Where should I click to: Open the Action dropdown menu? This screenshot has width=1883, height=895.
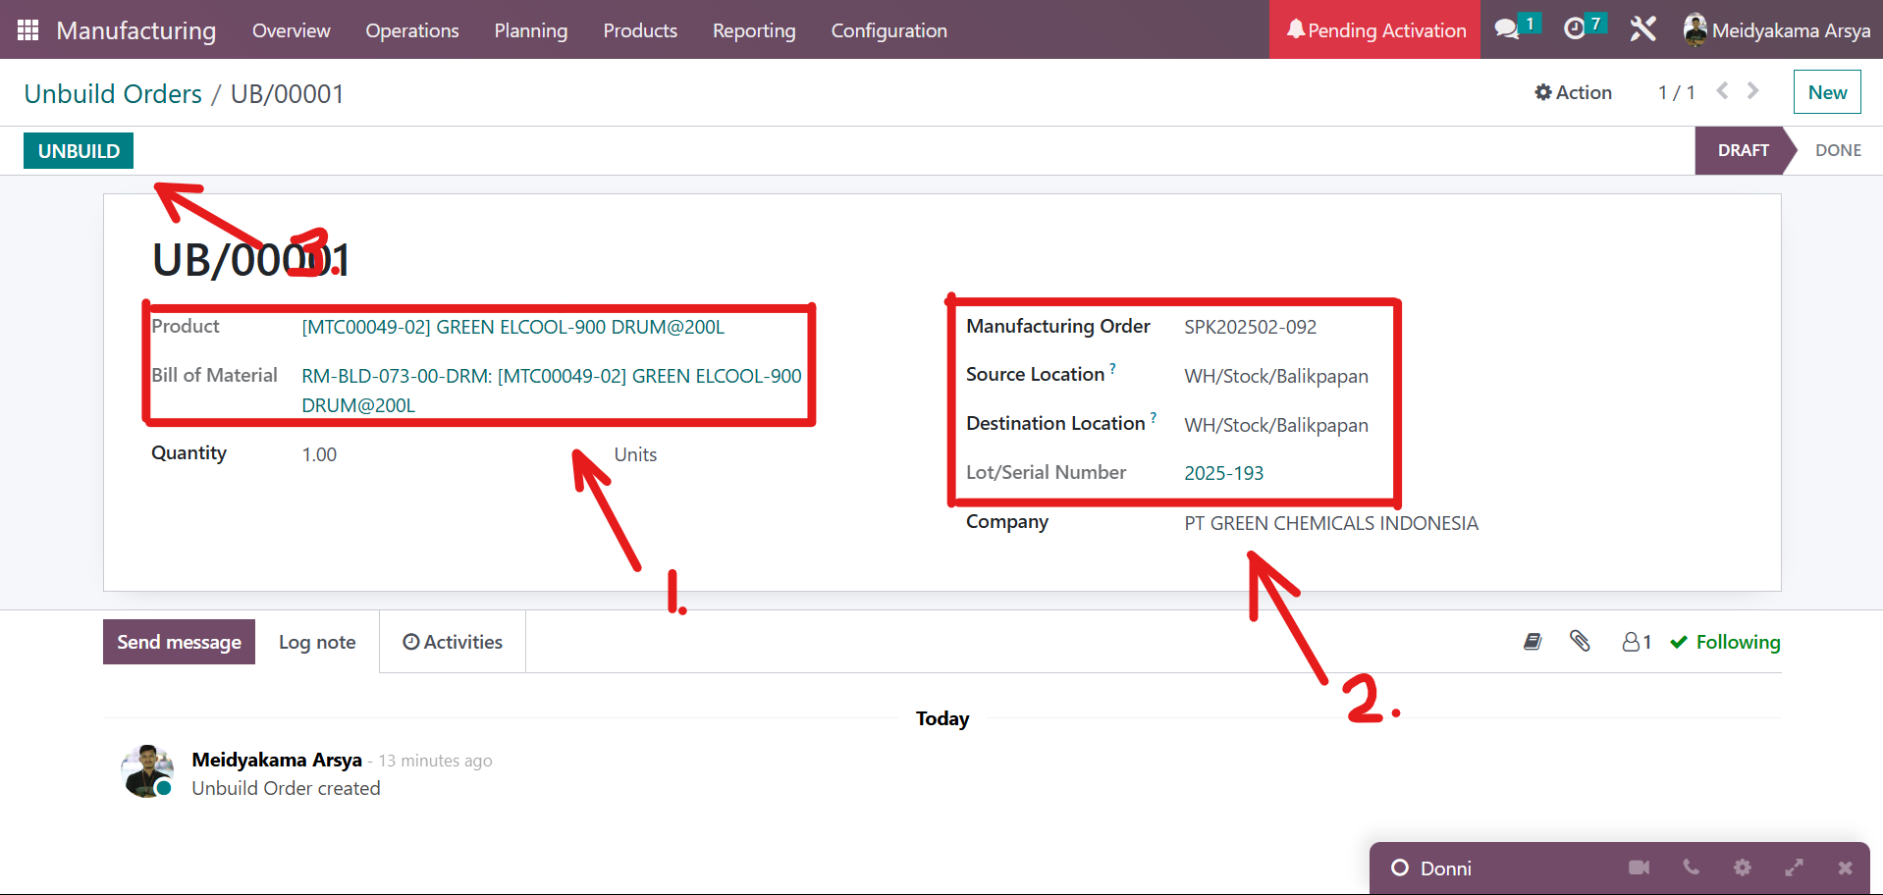pos(1573,92)
